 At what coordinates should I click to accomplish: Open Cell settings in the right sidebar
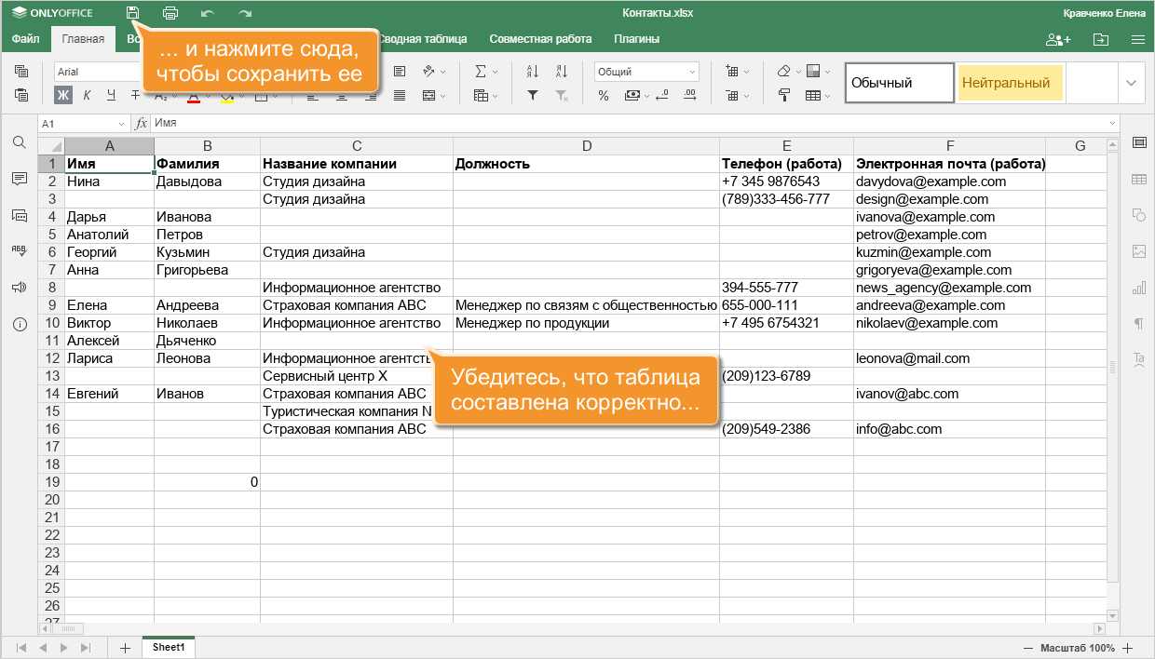tap(1138, 141)
